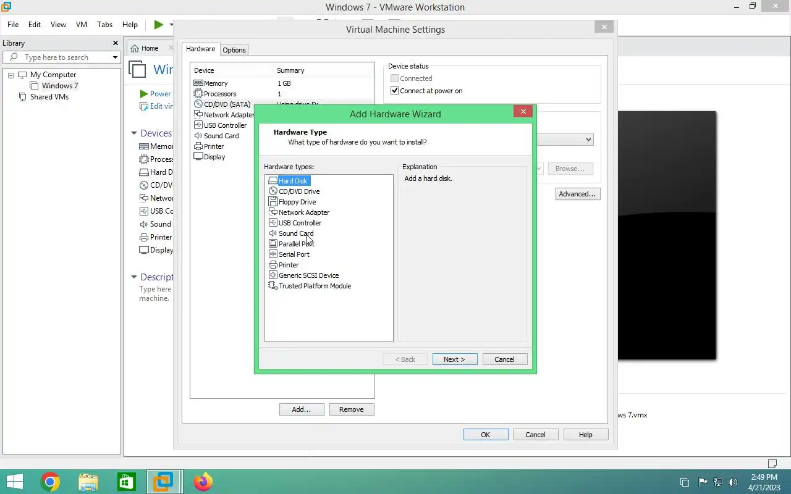Open the Edit menu
The image size is (791, 494).
click(x=35, y=25)
